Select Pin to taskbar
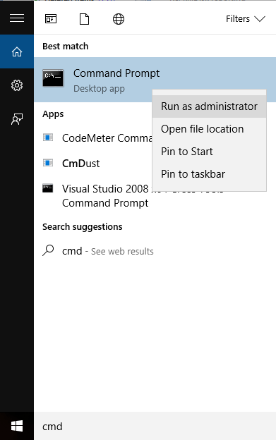Image resolution: width=276 pixels, height=440 pixels. coord(209,174)
